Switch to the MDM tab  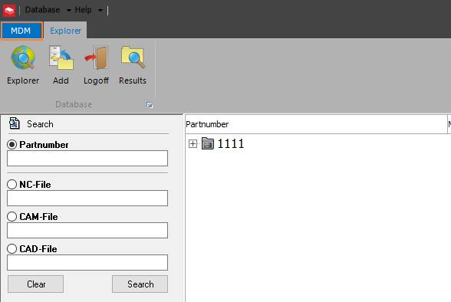pos(21,31)
